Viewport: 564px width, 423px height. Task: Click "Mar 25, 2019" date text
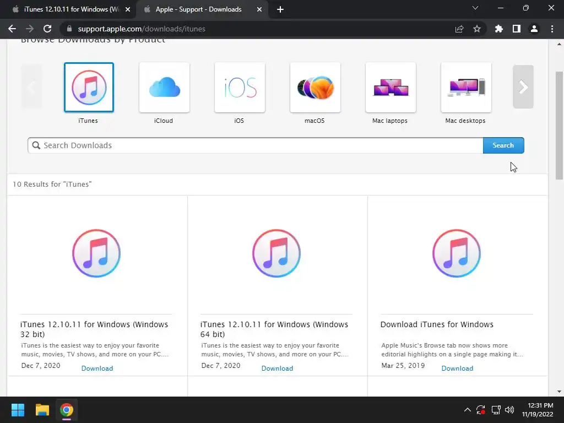point(403,366)
